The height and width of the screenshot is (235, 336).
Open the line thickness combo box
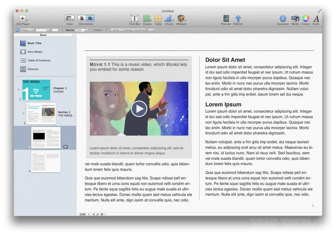pos(42,30)
